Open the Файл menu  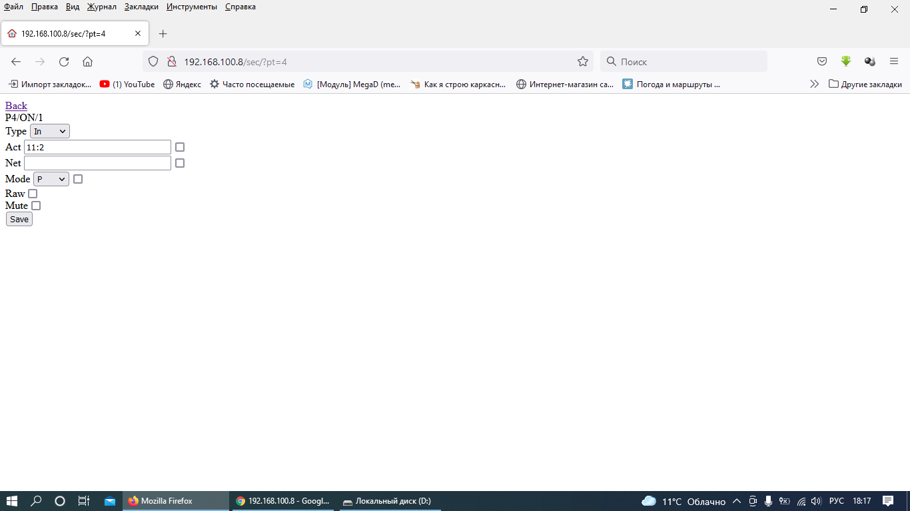coord(13,7)
